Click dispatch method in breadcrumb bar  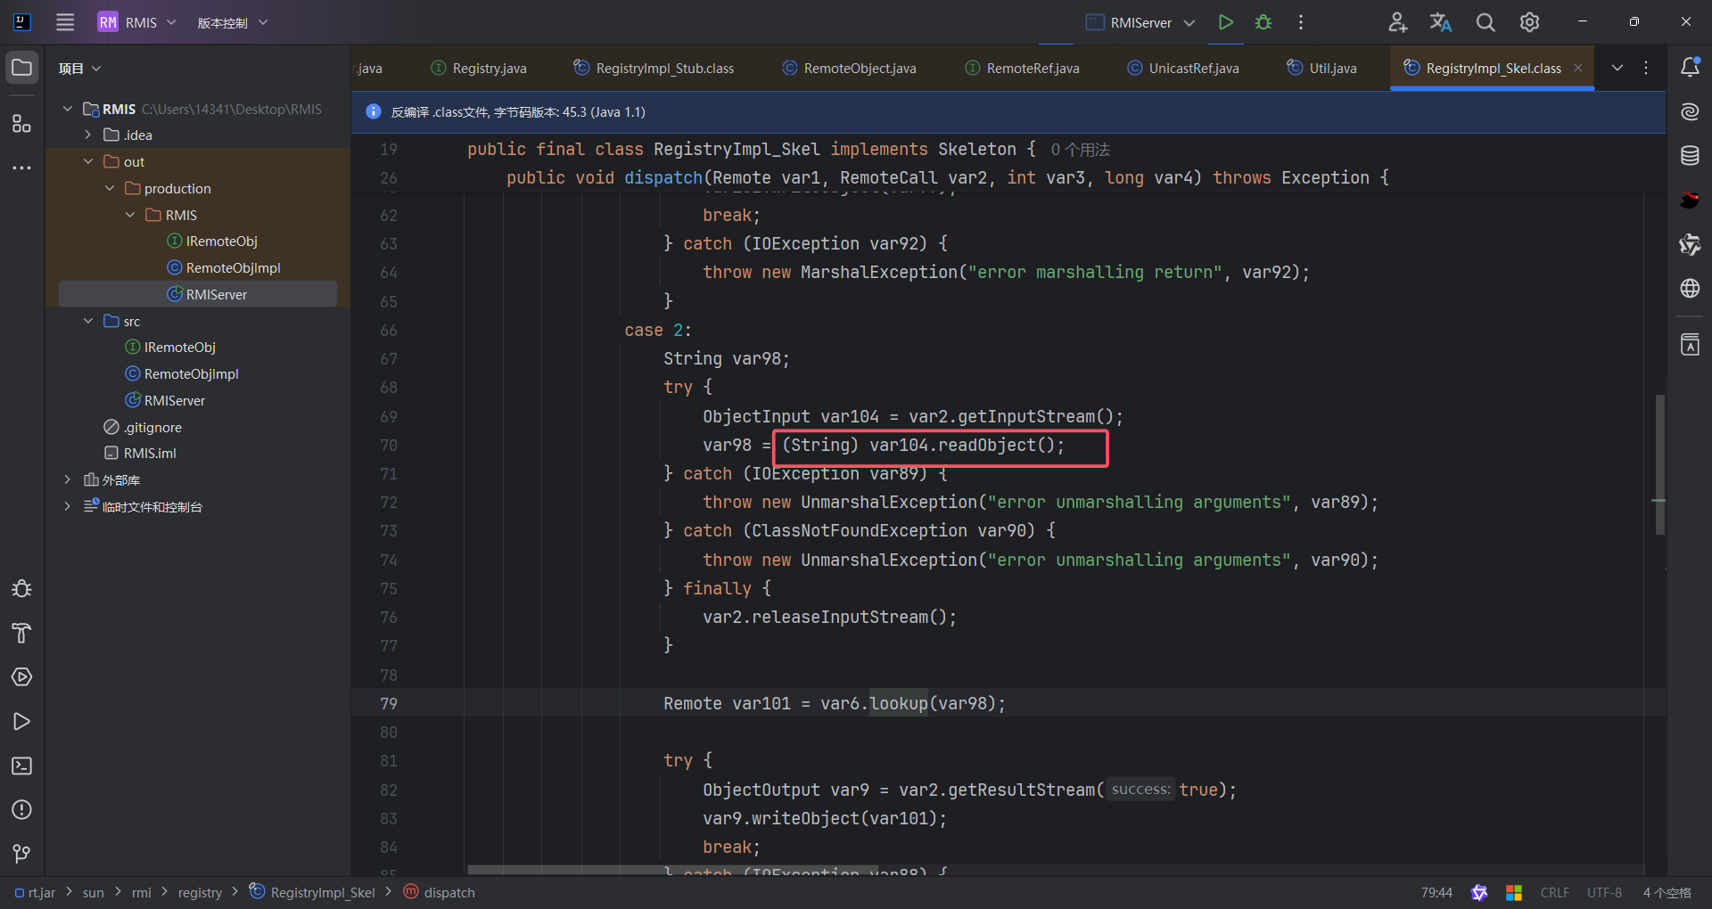point(440,892)
